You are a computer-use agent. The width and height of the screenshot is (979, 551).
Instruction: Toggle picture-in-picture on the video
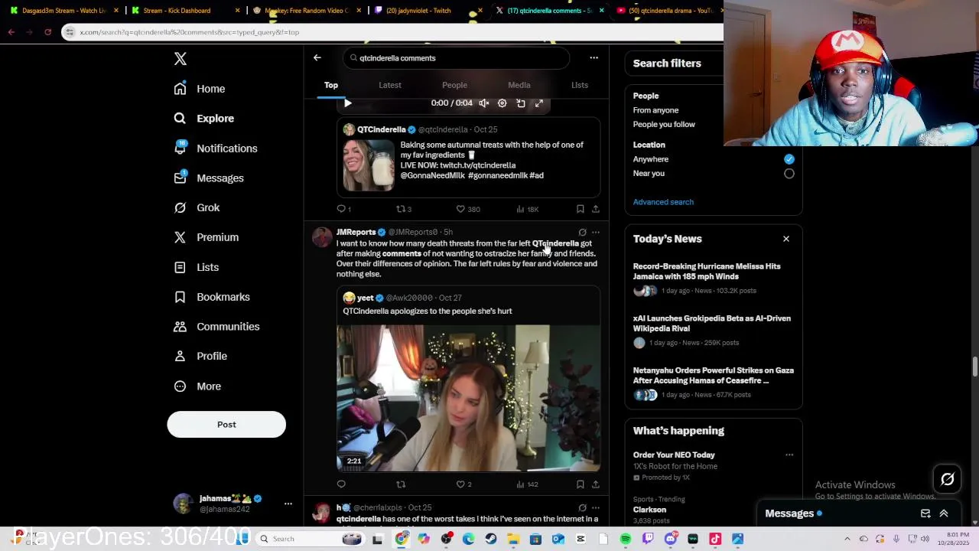click(x=521, y=103)
